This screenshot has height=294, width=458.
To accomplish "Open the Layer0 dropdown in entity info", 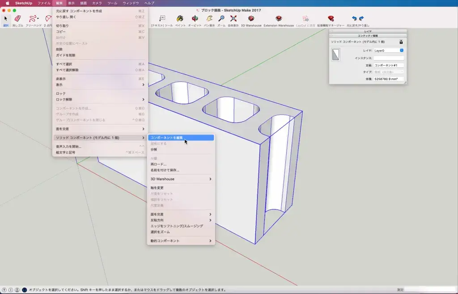I will click(x=389, y=50).
